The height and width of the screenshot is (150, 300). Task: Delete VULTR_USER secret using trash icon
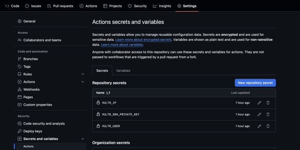coord(268,126)
